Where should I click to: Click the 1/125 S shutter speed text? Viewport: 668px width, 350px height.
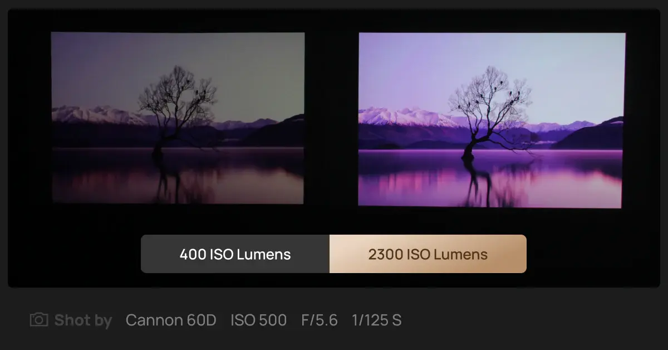tap(376, 320)
